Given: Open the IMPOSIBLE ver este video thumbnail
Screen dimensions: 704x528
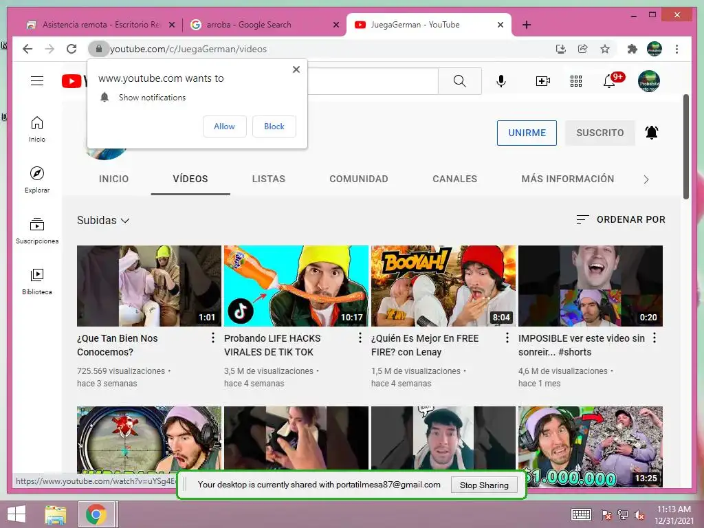Looking at the screenshot, I should coord(591,285).
